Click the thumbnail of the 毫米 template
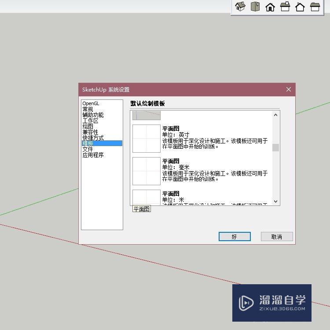The height and width of the screenshot is (330, 330). point(147,171)
